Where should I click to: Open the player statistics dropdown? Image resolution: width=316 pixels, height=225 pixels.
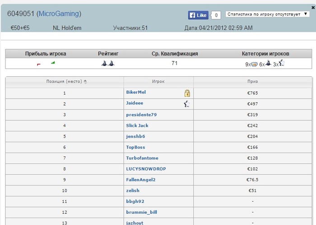(267, 14)
